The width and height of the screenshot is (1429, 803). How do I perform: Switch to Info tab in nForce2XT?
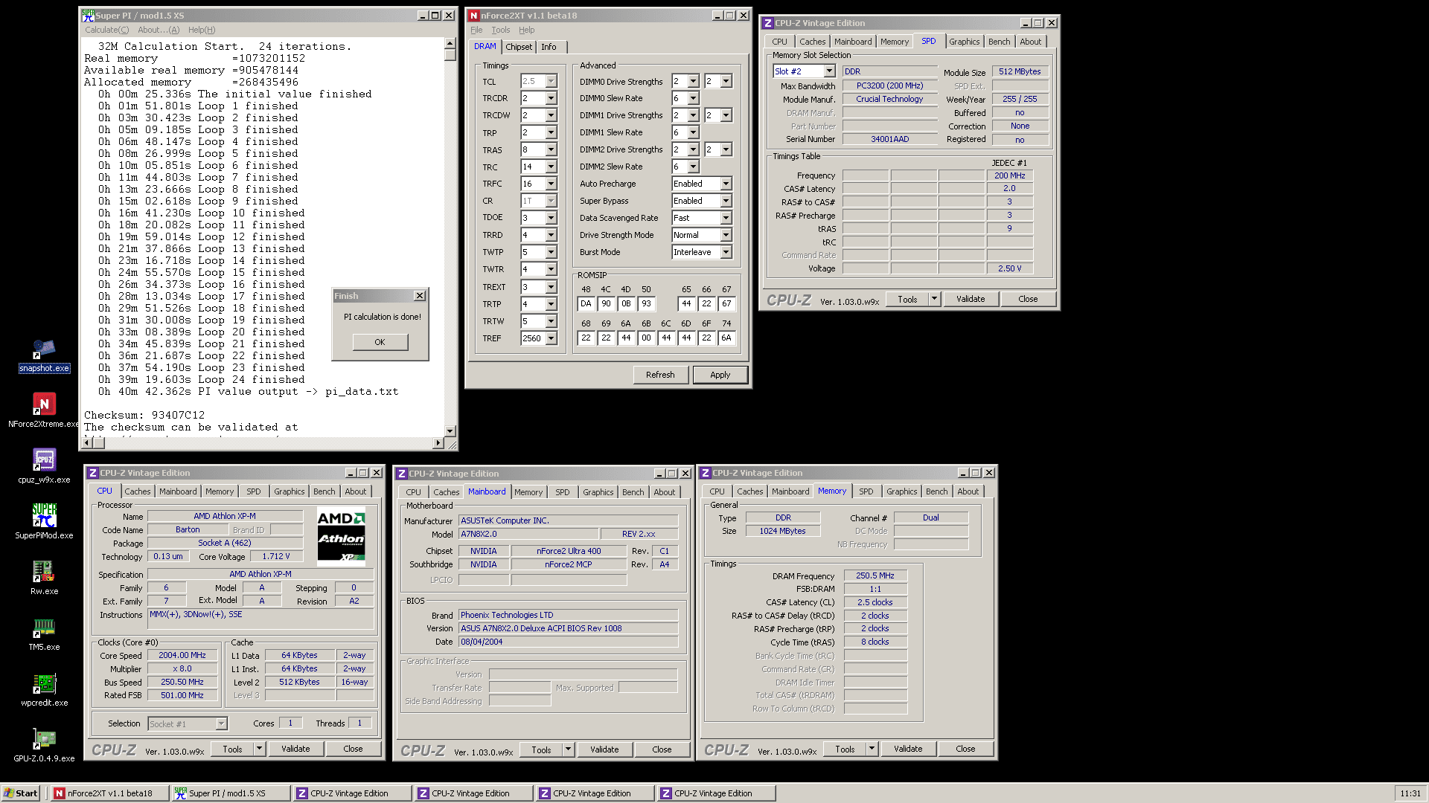pyautogui.click(x=549, y=47)
